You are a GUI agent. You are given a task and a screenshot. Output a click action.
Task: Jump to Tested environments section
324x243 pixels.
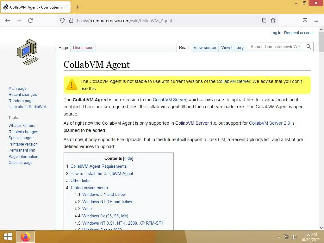click(x=89, y=188)
